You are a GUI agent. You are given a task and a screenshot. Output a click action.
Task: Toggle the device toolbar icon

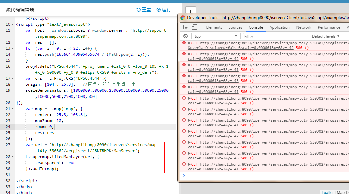[194, 27]
